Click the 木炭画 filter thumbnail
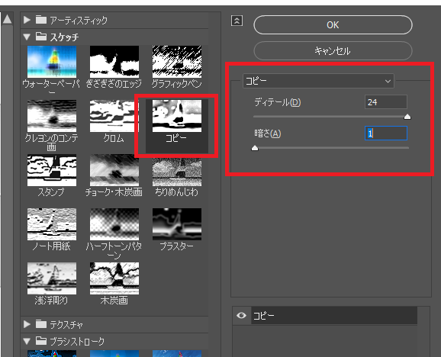 114,278
